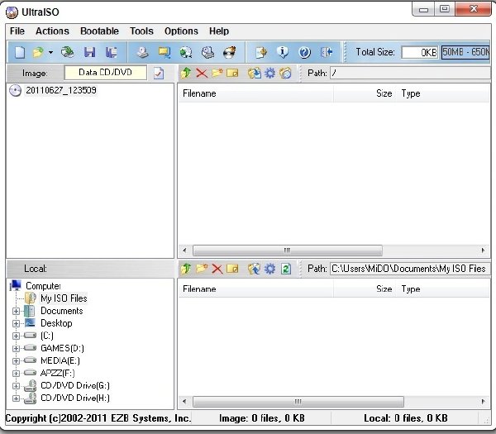Click the red Delete X in Image toolbar
The width and height of the screenshot is (496, 434).
pos(202,74)
